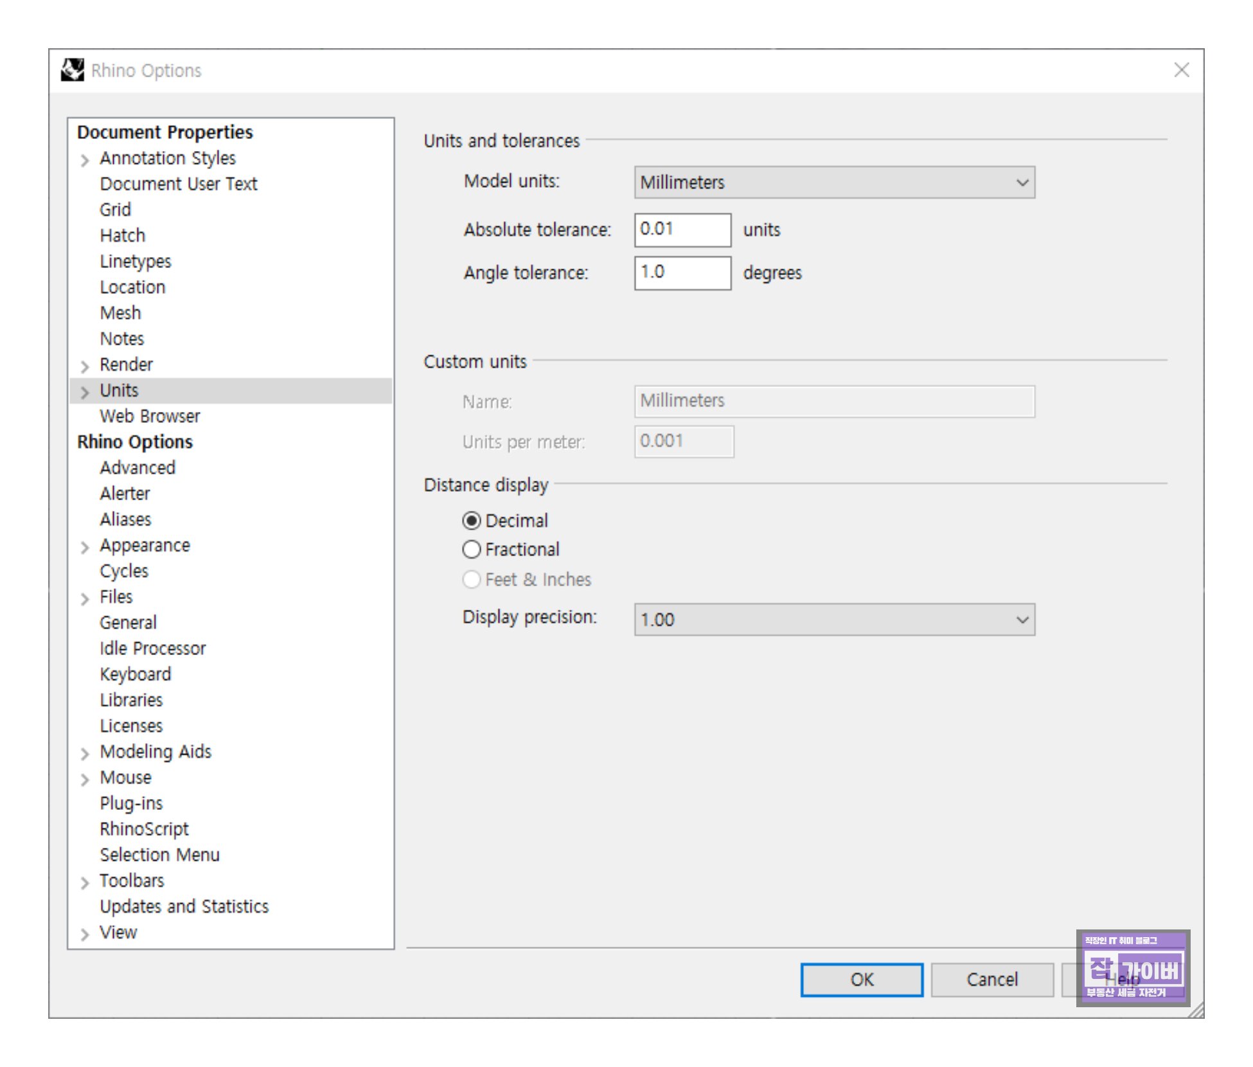Open the Mesh settings page
This screenshot has height=1067, width=1253.
(120, 313)
